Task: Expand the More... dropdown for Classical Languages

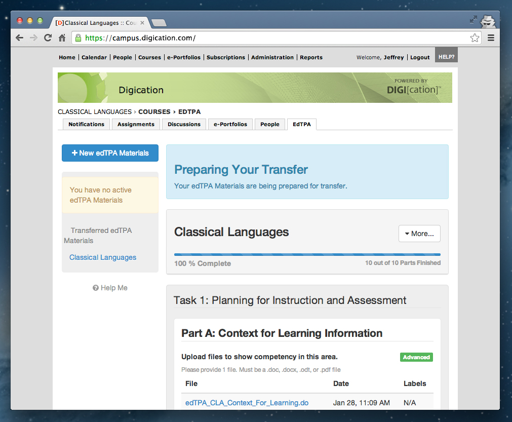Action: click(419, 234)
